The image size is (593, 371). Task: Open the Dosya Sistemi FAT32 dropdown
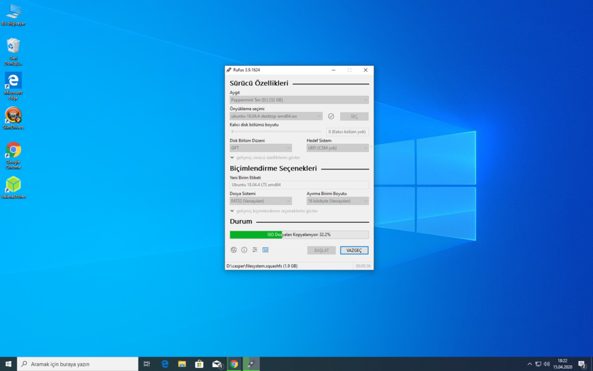[260, 201]
